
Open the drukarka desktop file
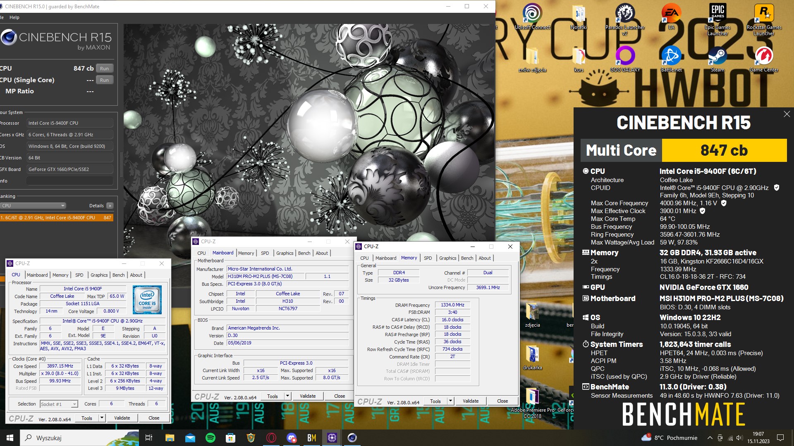click(x=532, y=357)
